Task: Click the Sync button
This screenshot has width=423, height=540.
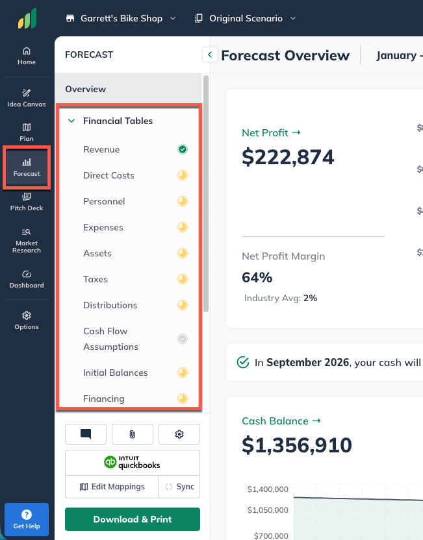Action: click(179, 487)
